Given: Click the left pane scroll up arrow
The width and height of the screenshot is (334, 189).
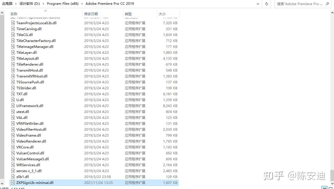Looking at the screenshot, I should [x=2, y=13].
